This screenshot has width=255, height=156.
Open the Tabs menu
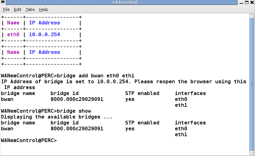(30, 10)
